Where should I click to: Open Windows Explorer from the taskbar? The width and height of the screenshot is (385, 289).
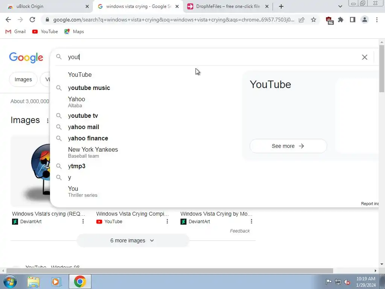pyautogui.click(x=33, y=281)
